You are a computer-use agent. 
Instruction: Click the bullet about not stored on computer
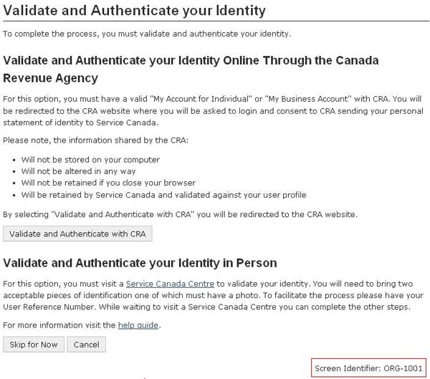pos(90,160)
